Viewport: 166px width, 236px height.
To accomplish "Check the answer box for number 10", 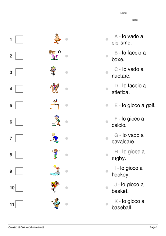I will point(19,188).
